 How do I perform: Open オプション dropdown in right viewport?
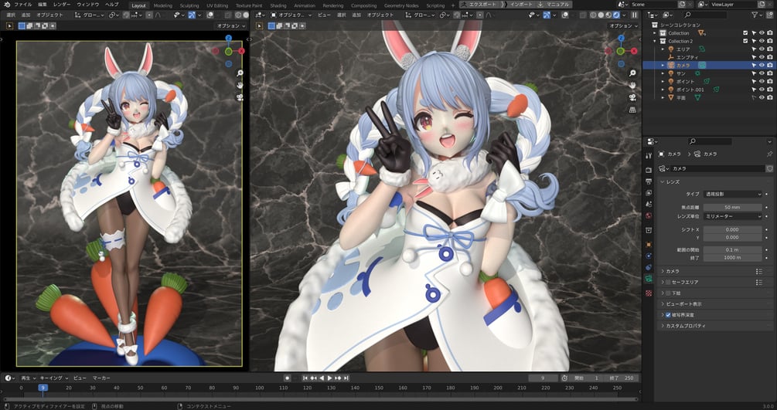[623, 25]
